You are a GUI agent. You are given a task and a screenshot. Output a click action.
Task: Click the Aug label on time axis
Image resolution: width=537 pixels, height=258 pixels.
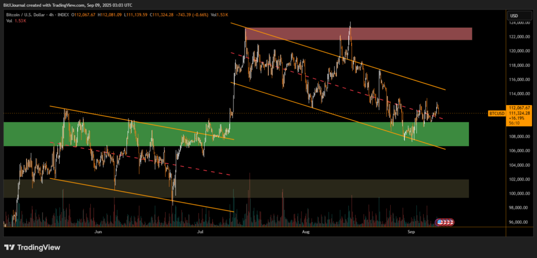306,230
